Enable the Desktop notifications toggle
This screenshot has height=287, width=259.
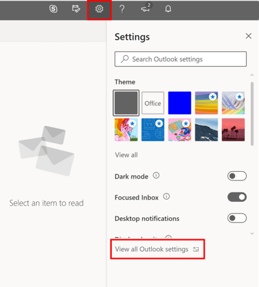237,218
